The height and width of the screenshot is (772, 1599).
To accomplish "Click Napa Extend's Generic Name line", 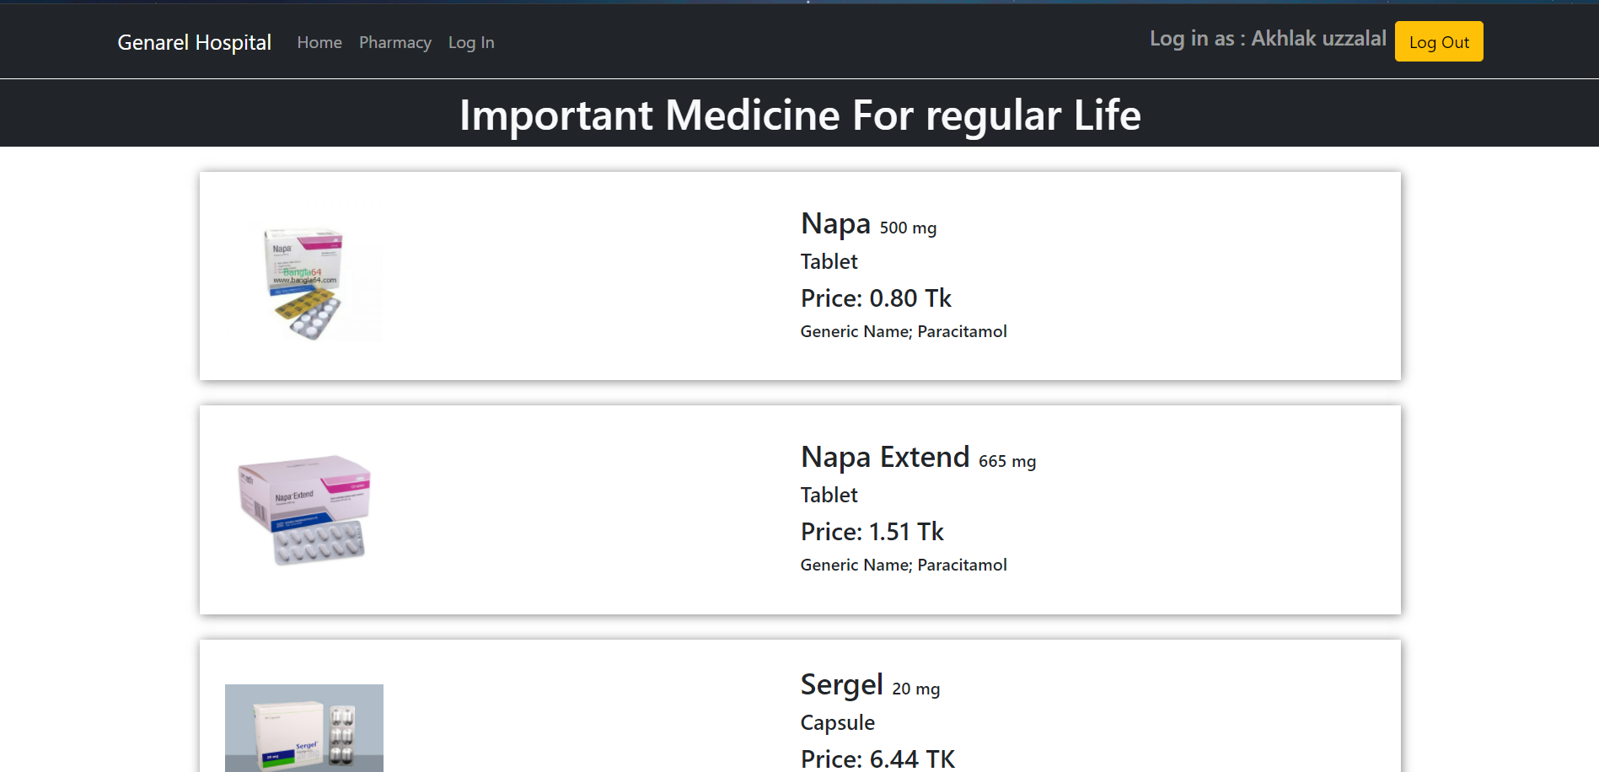I will tap(904, 565).
